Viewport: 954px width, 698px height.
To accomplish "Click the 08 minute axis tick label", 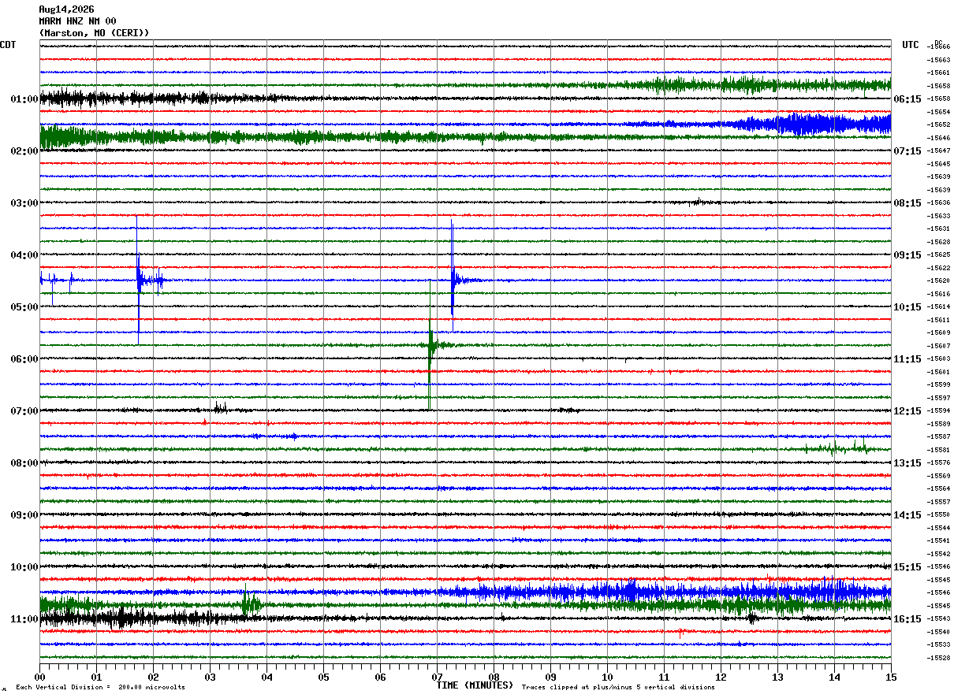I will 494,677.
